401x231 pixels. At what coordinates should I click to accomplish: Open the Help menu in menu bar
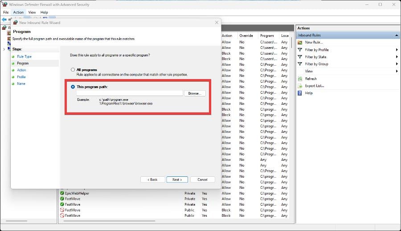pos(44,12)
